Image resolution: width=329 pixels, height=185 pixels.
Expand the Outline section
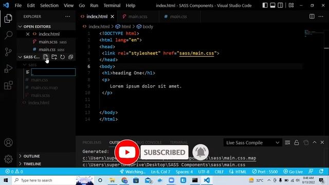pyautogui.click(x=21, y=156)
